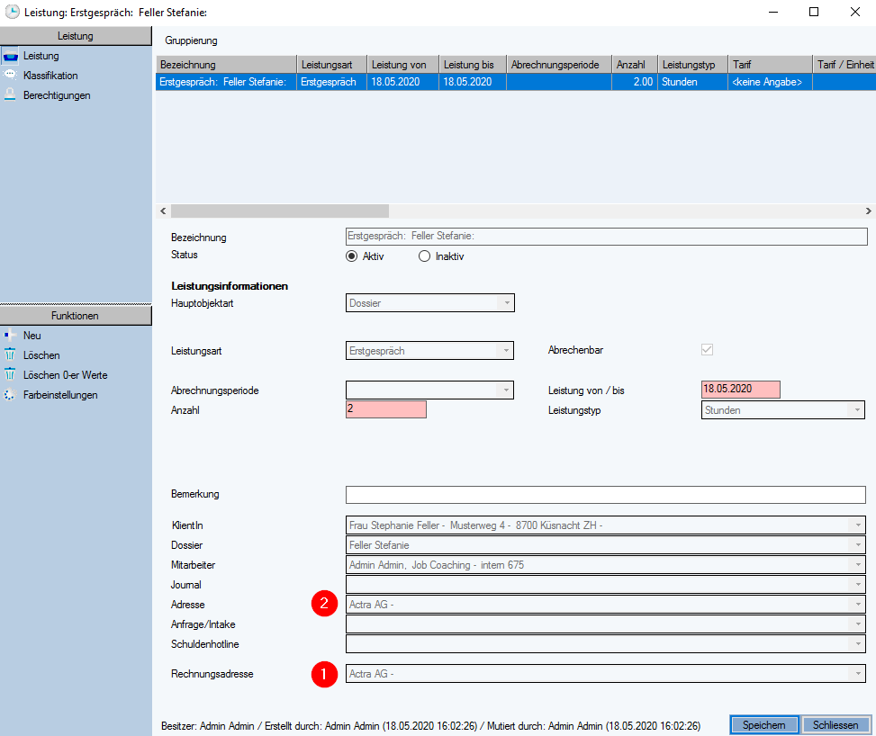This screenshot has width=876, height=736.
Task: Click the Neu plus icon
Action: point(10,335)
